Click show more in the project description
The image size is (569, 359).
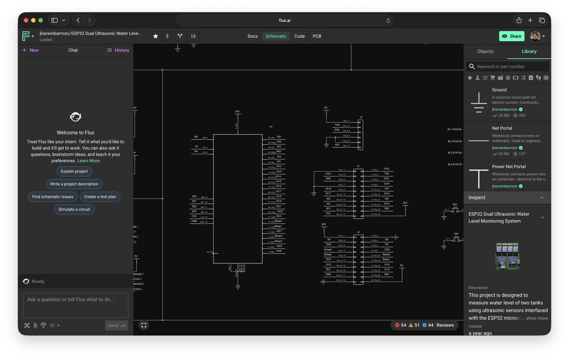tap(536, 318)
